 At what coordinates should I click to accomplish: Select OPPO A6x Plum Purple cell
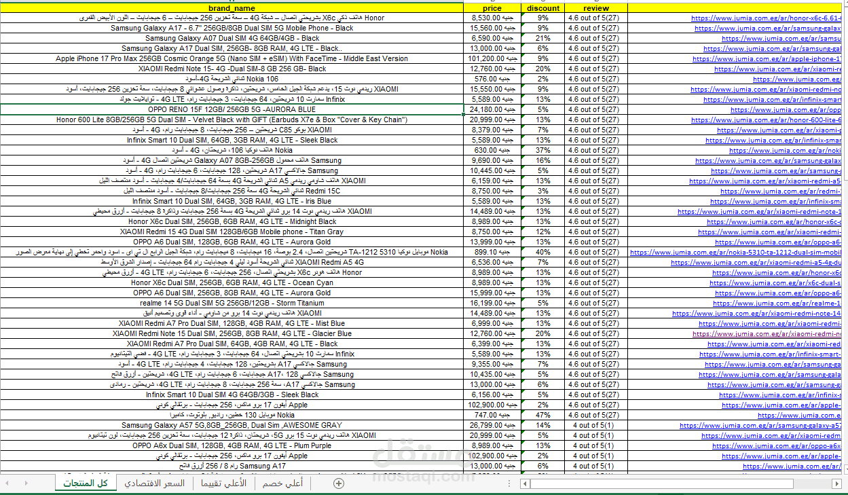click(232, 446)
